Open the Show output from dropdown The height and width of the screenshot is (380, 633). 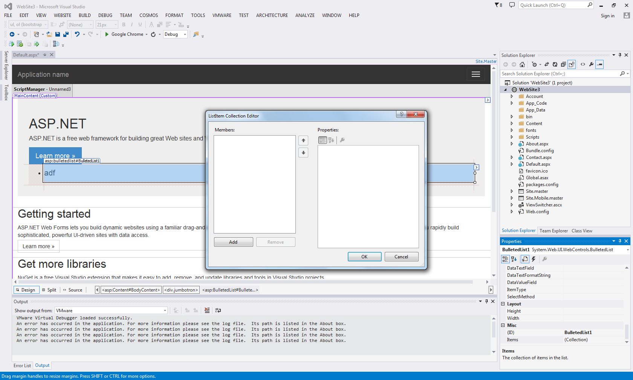coord(165,310)
